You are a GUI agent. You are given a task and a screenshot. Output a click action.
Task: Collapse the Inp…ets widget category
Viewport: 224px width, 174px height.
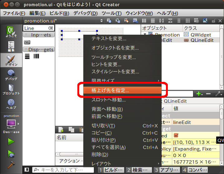point(39,35)
